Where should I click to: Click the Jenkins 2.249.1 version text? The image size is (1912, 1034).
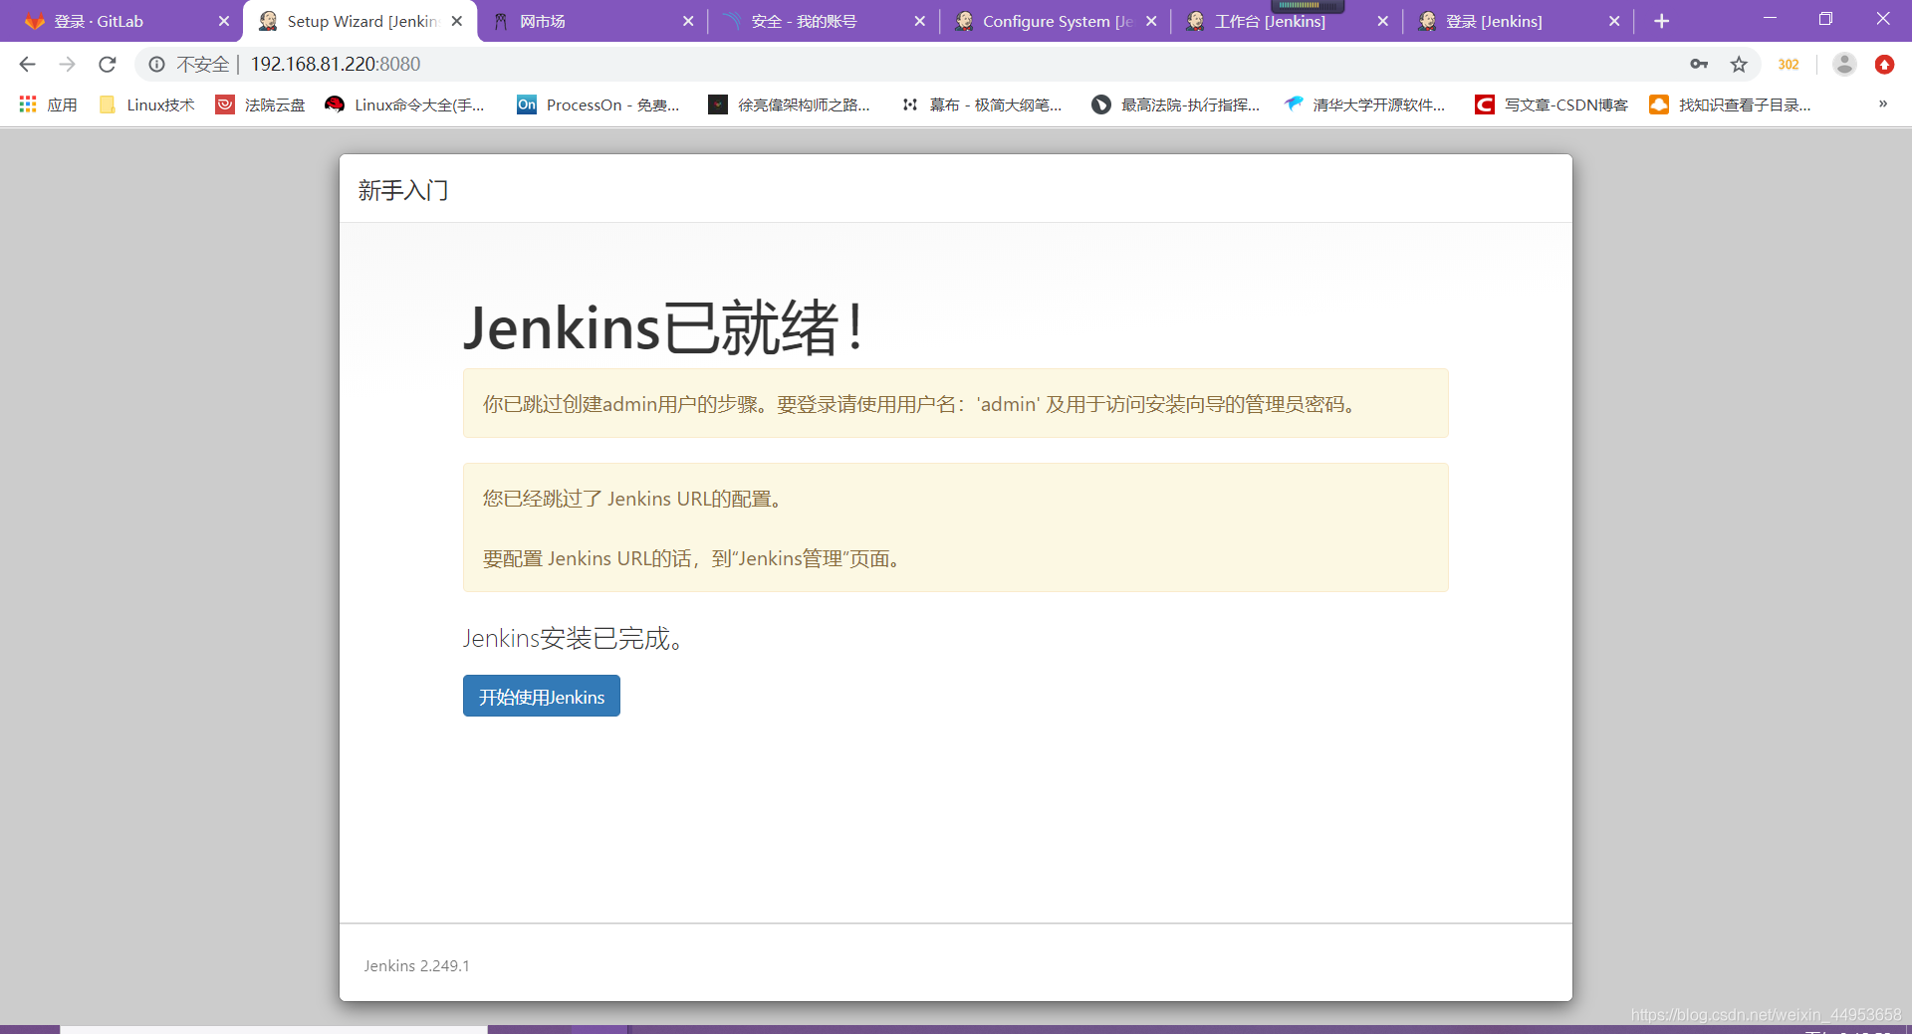[416, 965]
